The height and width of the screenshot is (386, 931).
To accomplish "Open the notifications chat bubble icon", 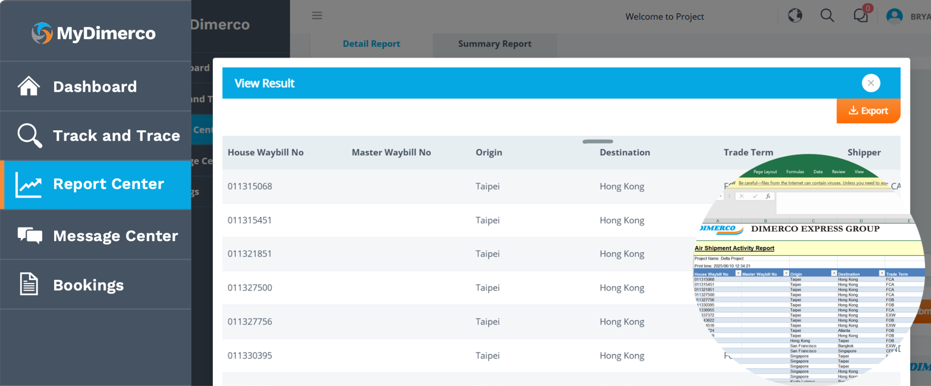I will point(861,15).
